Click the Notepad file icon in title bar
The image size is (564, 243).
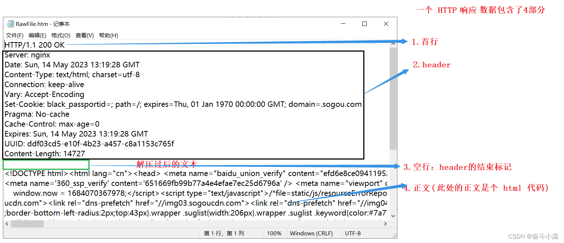(x=10, y=24)
